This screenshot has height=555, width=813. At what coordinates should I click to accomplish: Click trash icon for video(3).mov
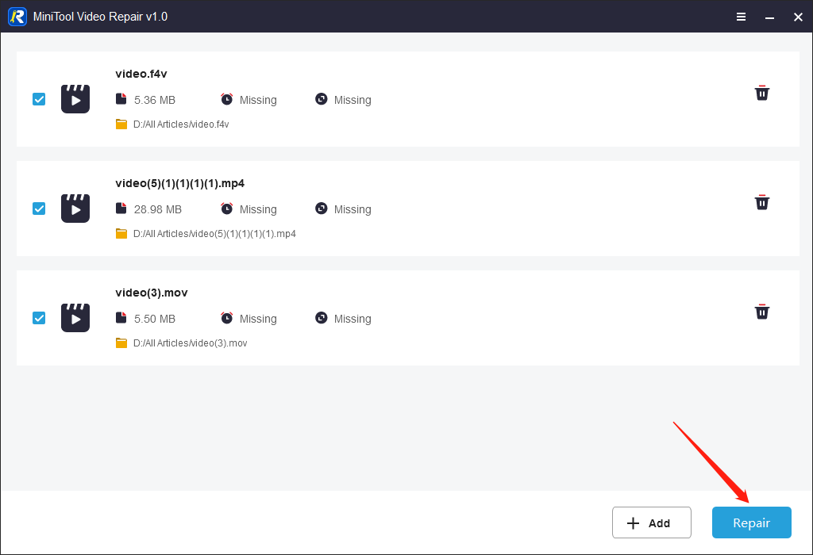pyautogui.click(x=761, y=312)
